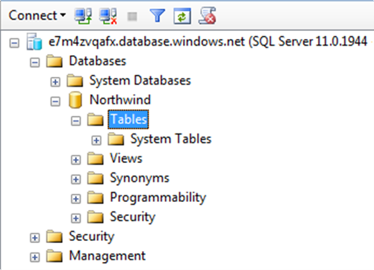Select the highlighted Tables label
The height and width of the screenshot is (270, 374).
point(128,119)
